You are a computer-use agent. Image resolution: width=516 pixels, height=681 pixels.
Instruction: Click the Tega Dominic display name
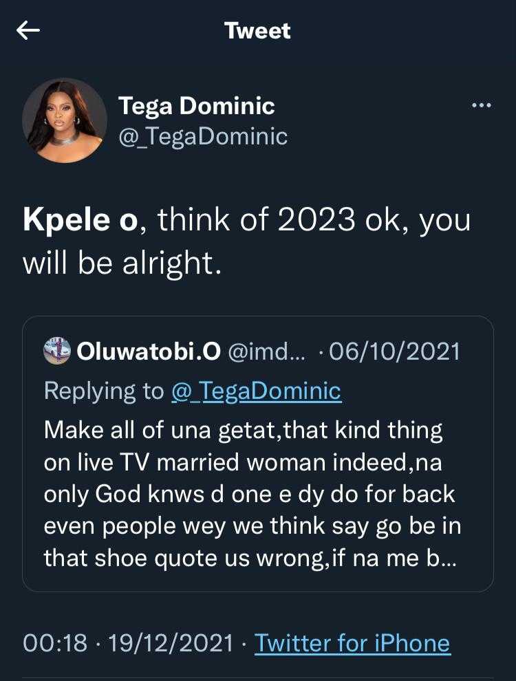point(196,106)
